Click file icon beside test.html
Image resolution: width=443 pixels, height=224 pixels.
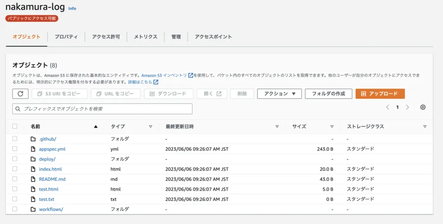(x=33, y=189)
